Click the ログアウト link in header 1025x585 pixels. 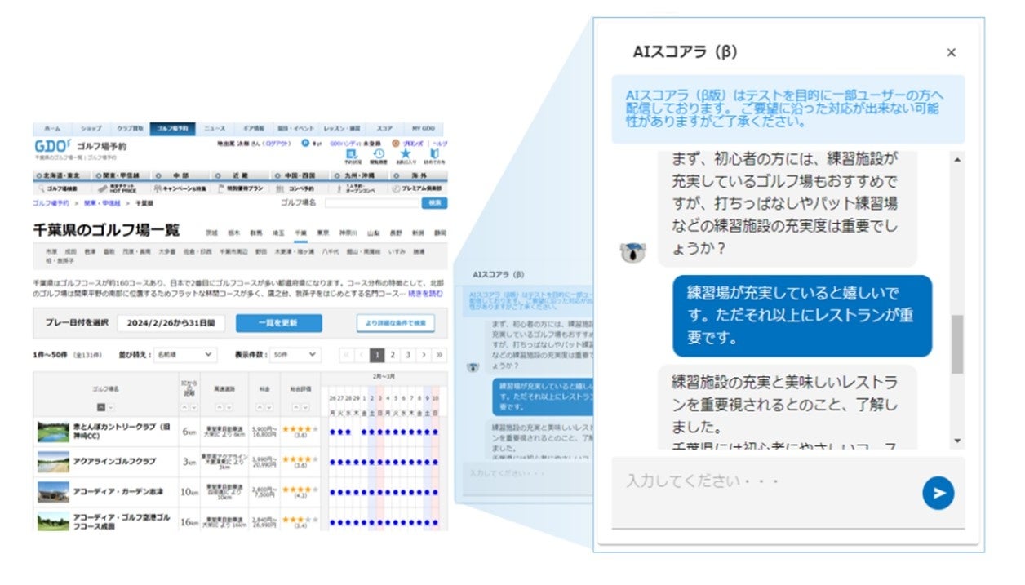[277, 143]
